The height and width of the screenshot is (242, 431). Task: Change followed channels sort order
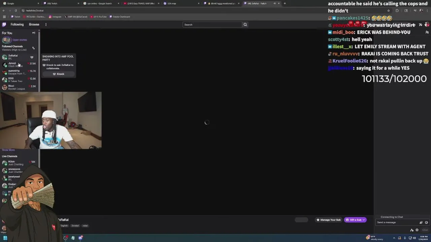click(33, 48)
